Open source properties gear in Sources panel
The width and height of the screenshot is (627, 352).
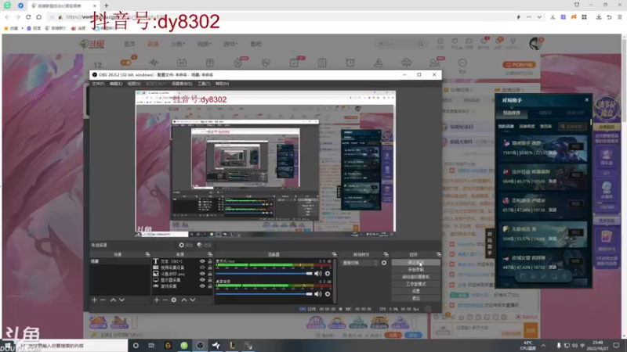click(174, 300)
